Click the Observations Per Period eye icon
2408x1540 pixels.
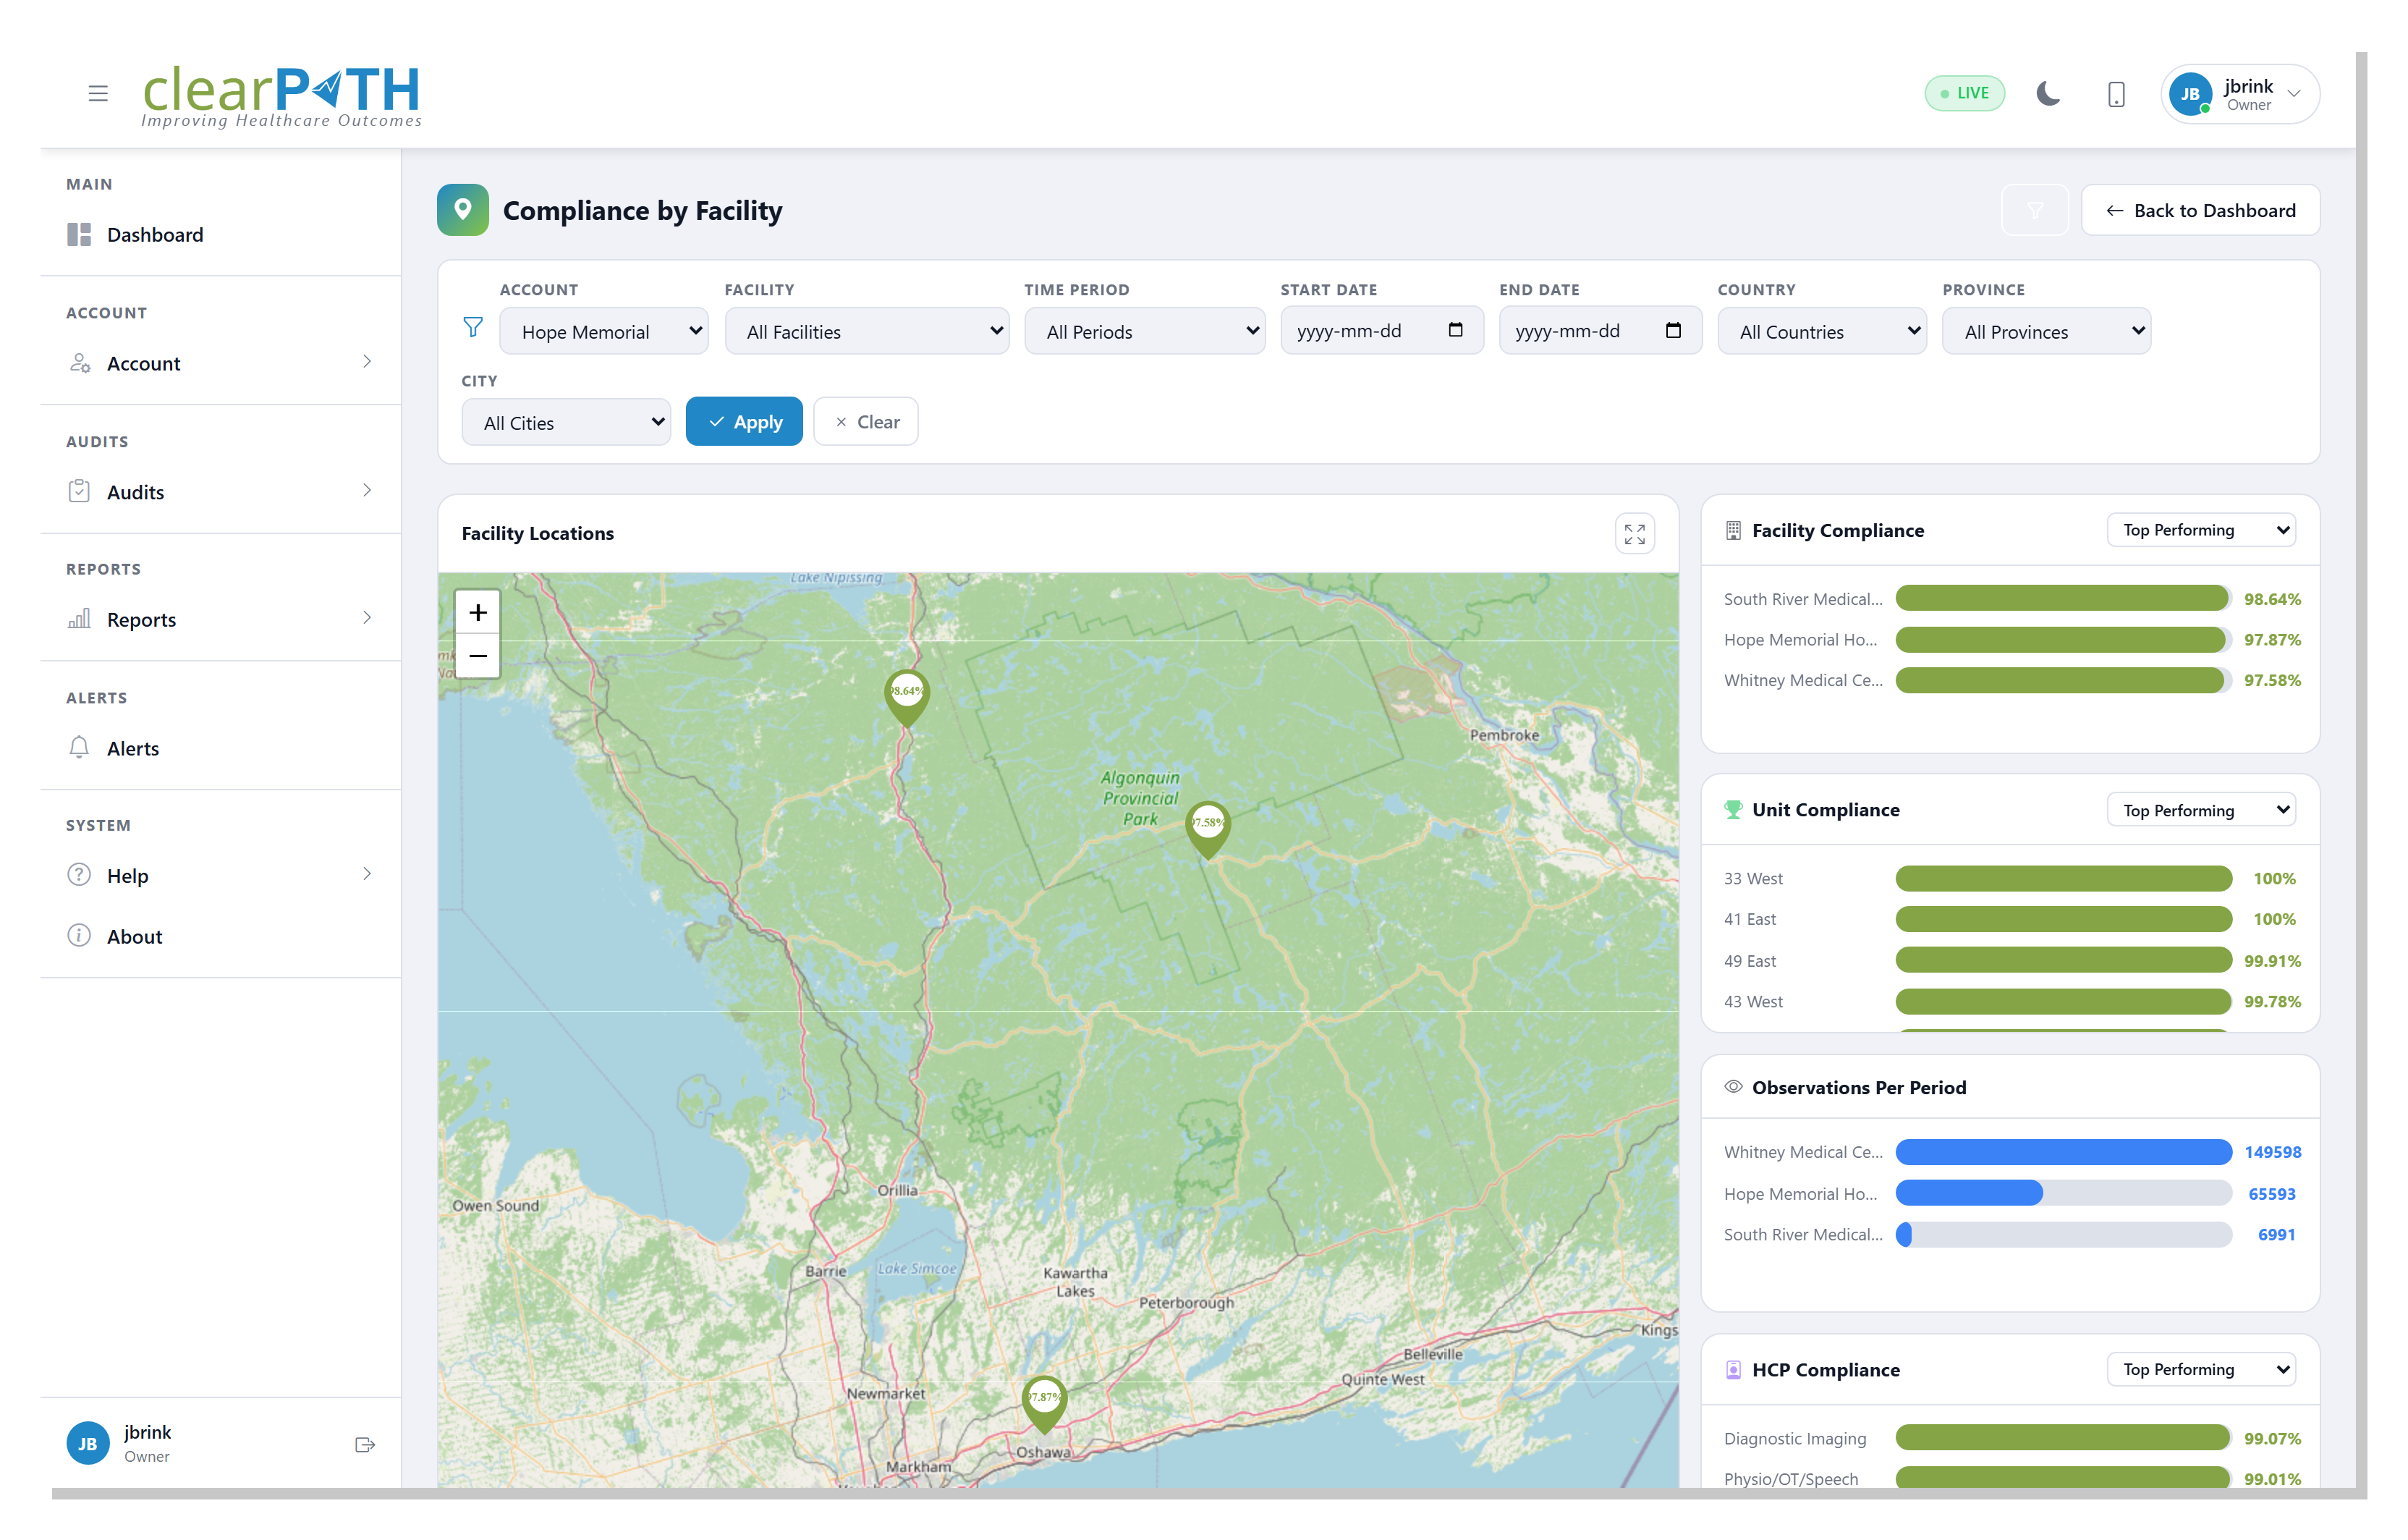1733,1087
